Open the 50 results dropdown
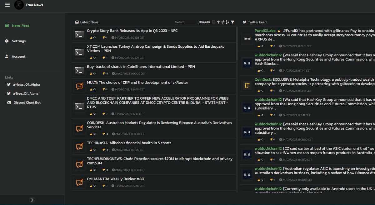 point(206,22)
